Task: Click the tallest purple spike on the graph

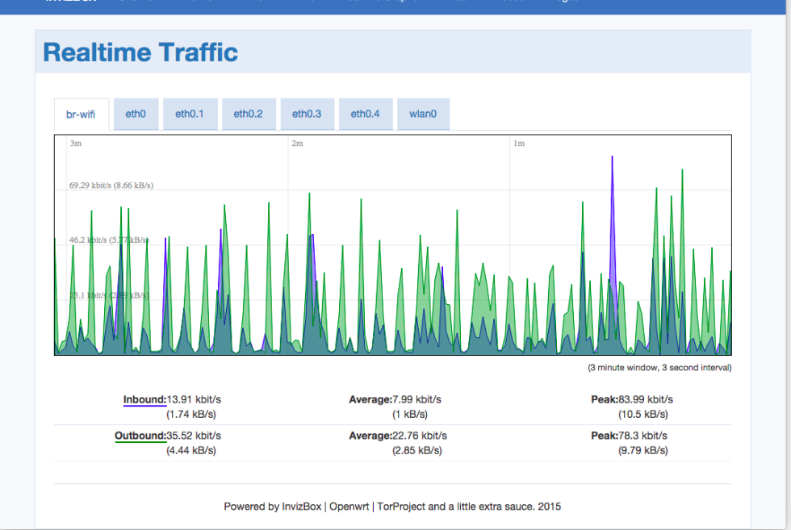Action: [x=613, y=157]
